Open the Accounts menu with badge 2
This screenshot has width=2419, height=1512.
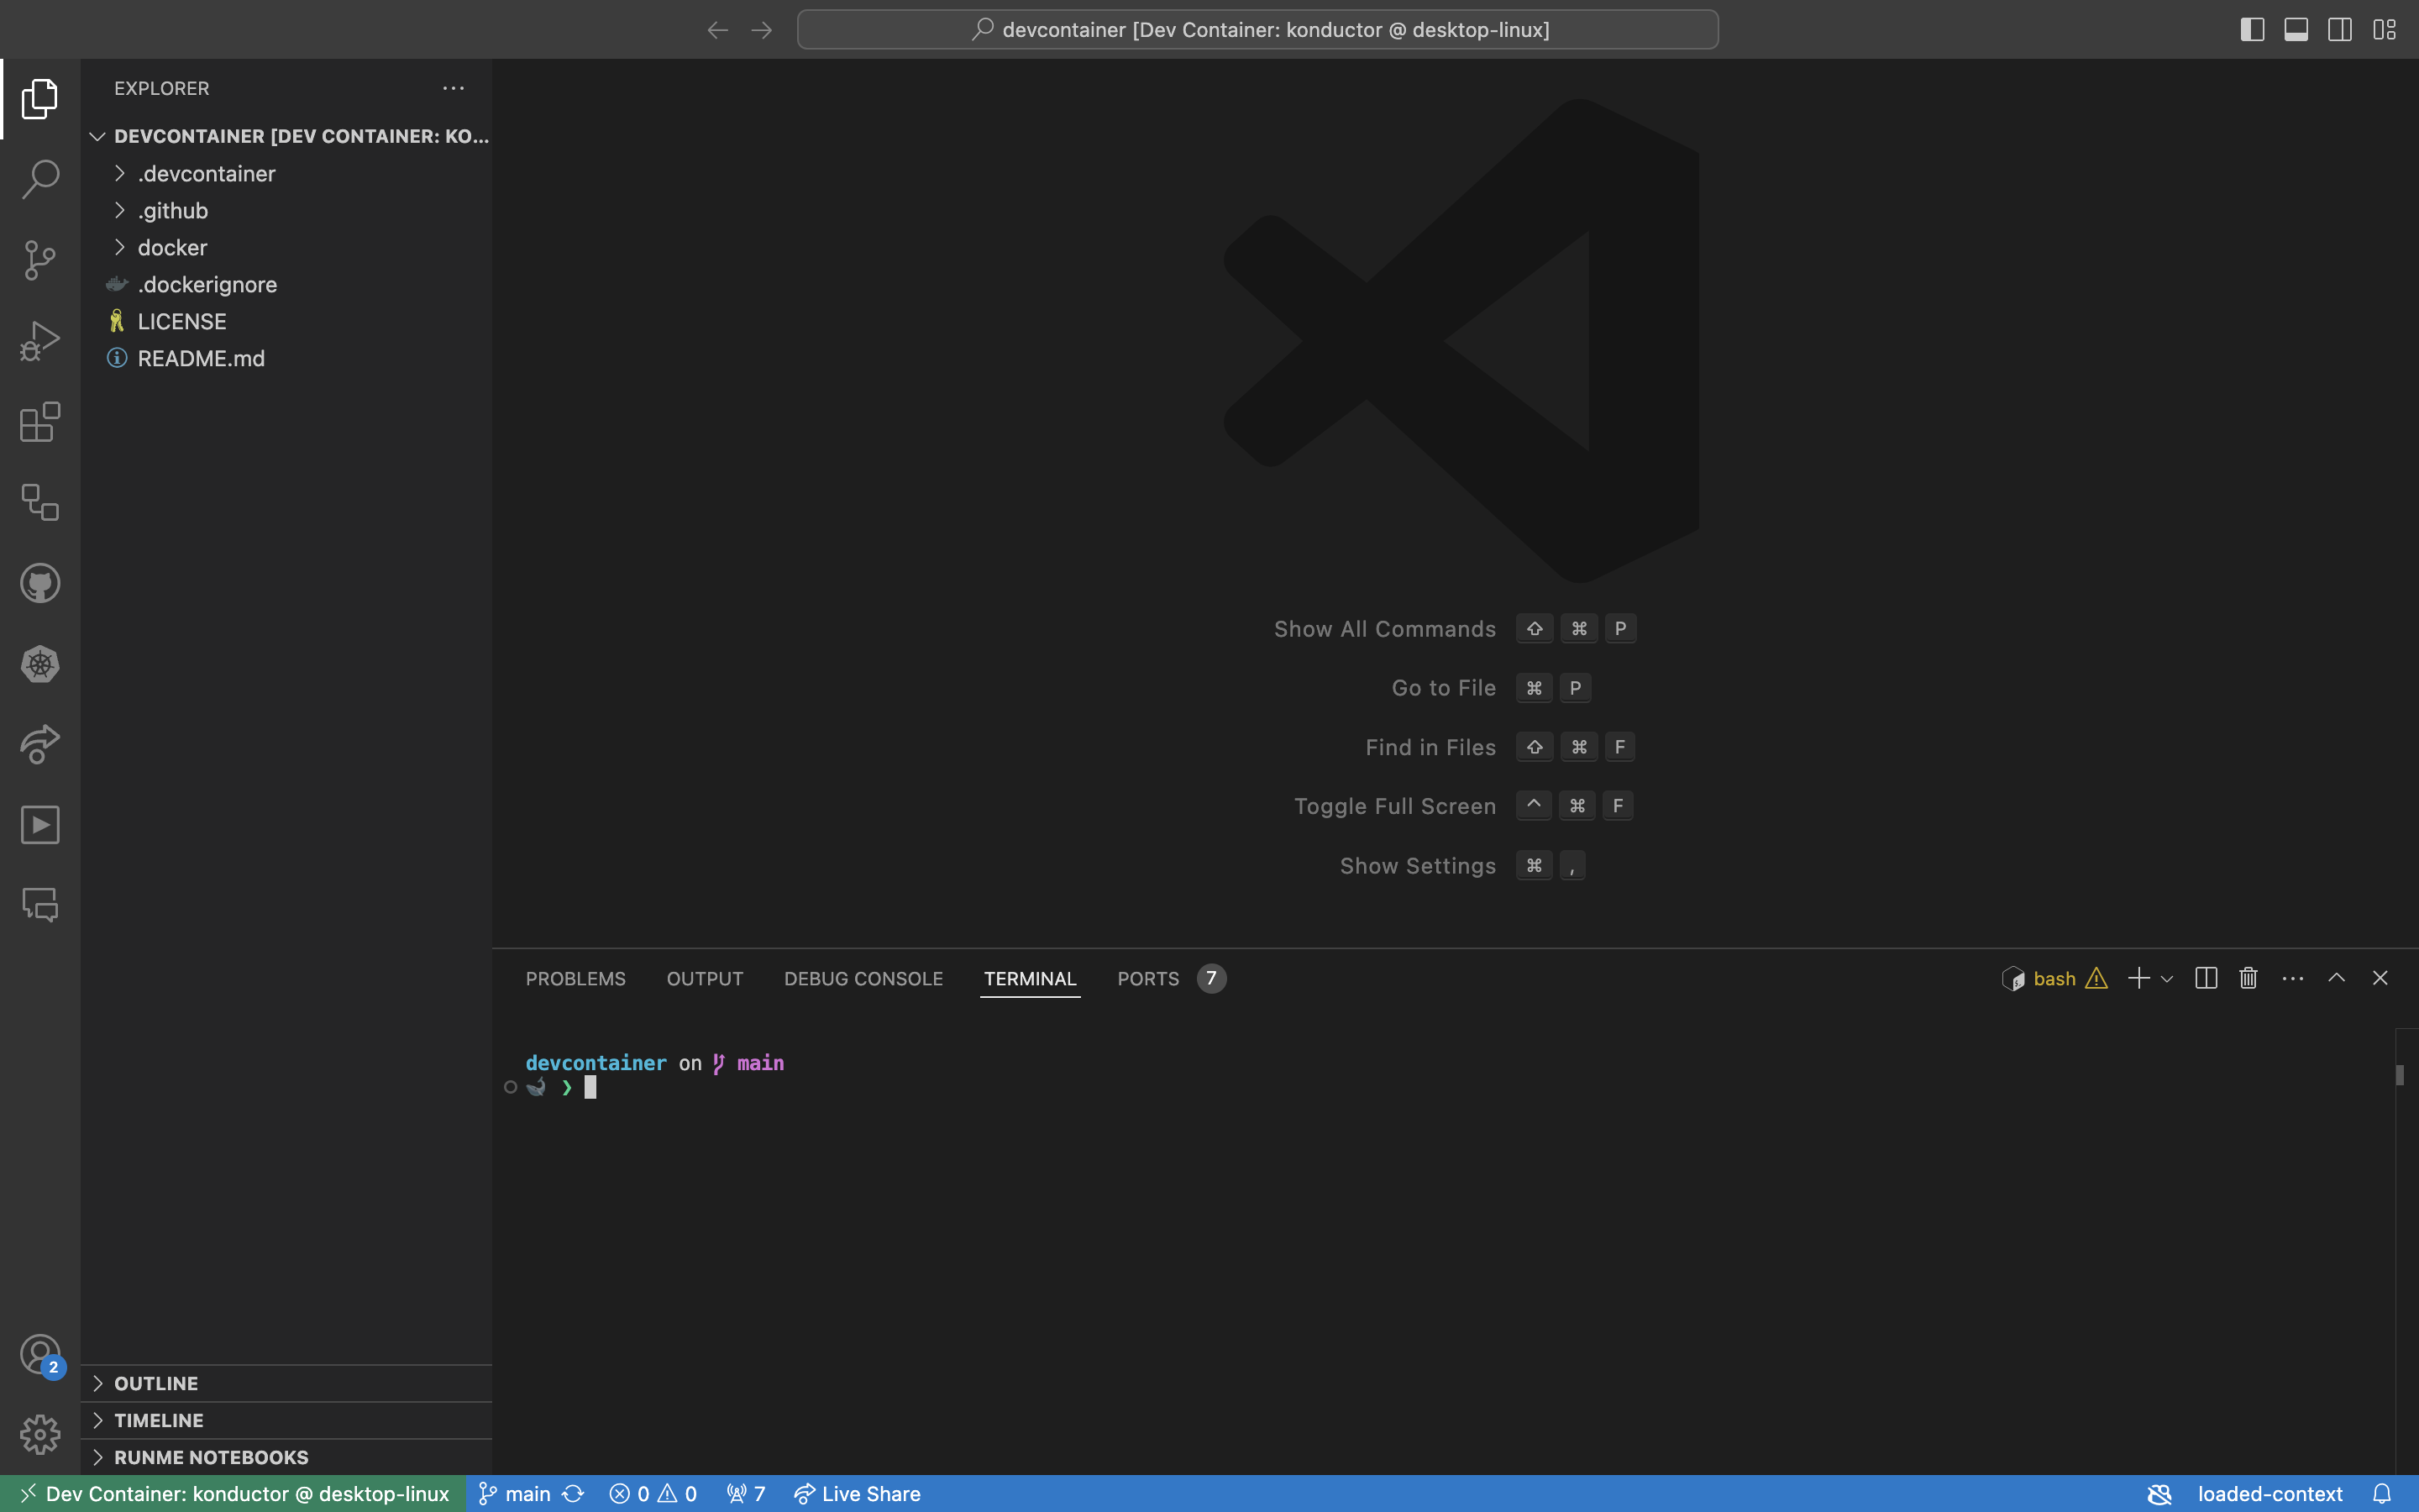click(x=40, y=1355)
